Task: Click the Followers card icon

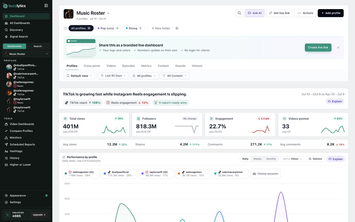Action: [138, 118]
